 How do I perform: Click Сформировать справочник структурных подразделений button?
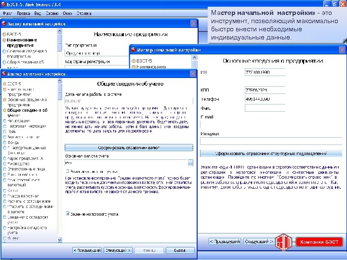pyautogui.click(x=271, y=154)
